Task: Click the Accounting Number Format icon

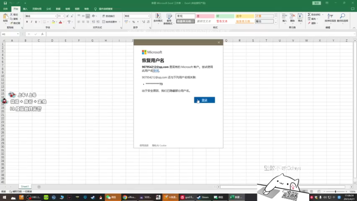Action: tap(126, 22)
